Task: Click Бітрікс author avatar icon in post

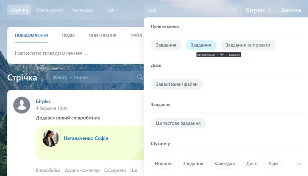Action: point(22,105)
